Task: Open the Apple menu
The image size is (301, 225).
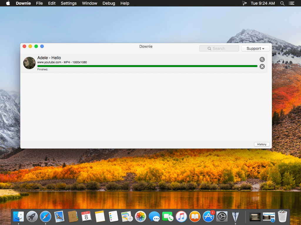Action: [8, 3]
